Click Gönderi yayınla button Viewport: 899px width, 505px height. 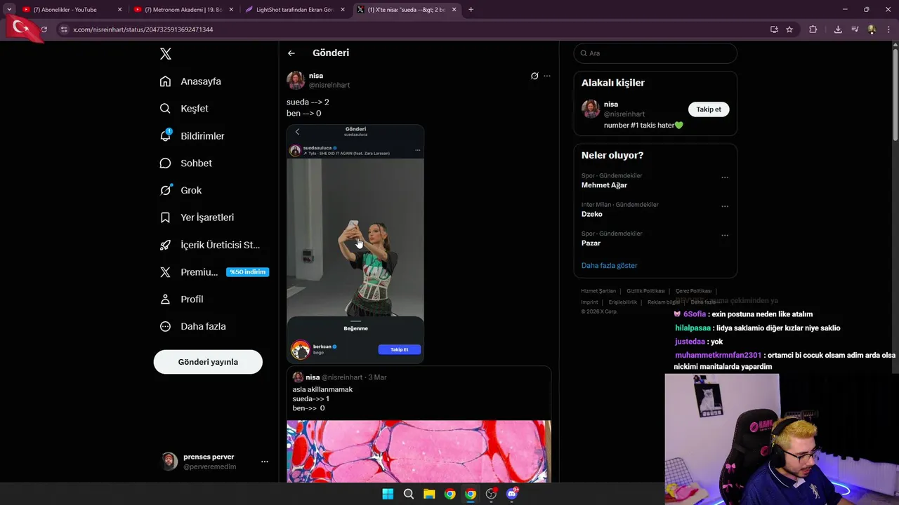click(x=208, y=362)
